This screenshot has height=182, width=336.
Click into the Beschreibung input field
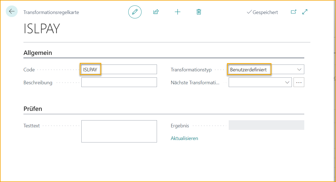[119, 82]
